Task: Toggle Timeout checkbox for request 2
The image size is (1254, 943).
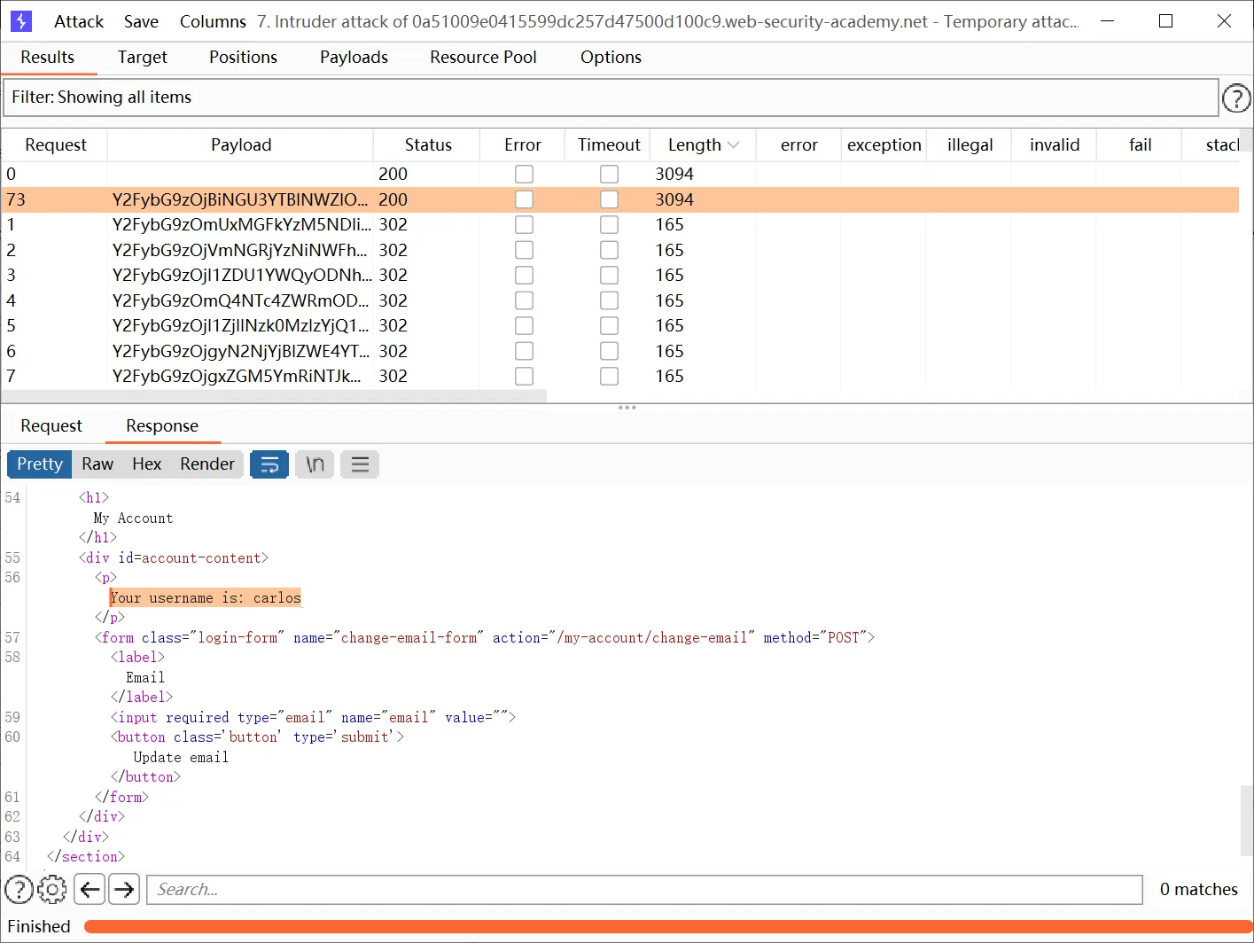Action: (x=609, y=250)
